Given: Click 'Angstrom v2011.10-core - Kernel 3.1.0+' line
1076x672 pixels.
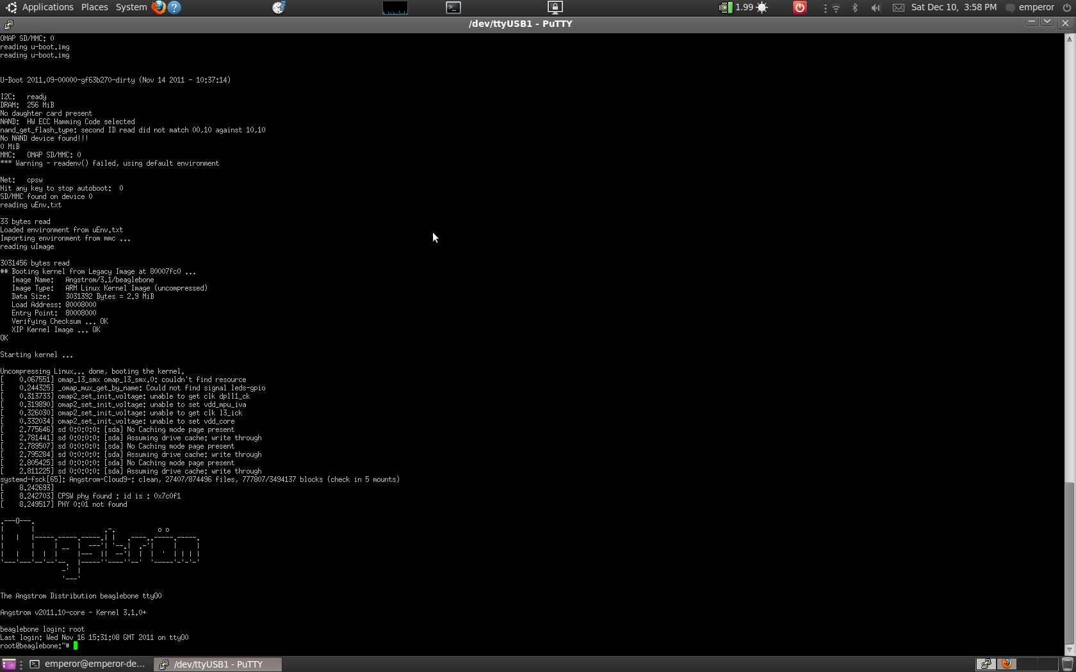Looking at the screenshot, I should click(x=73, y=612).
